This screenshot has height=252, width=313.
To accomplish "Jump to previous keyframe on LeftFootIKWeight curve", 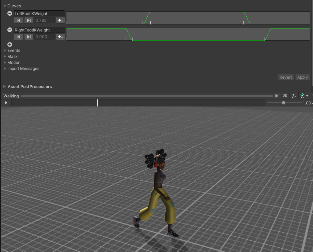I will 18,20.
